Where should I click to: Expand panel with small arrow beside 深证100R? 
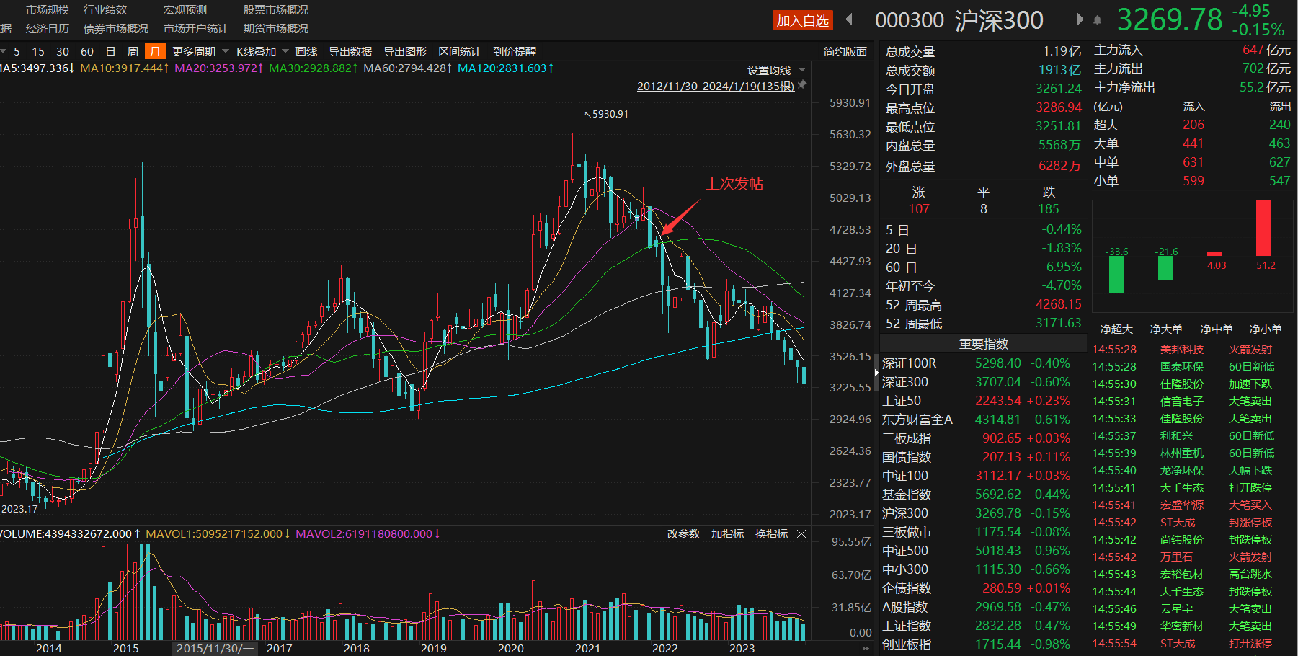[876, 373]
